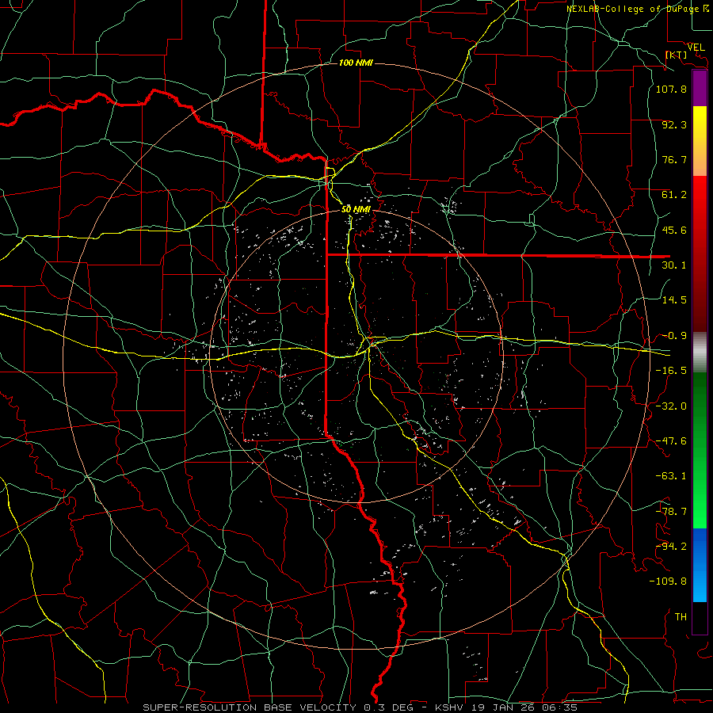Pick the red segment of the color bar
The width and height of the screenshot is (713, 713).
(700, 254)
